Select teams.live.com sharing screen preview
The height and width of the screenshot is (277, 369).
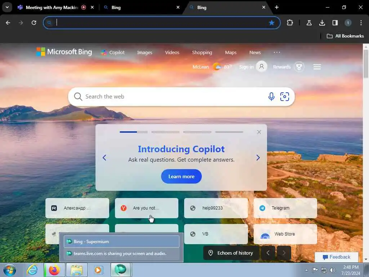[121, 254]
